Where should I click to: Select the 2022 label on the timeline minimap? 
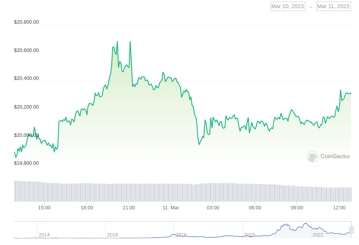pos(317,235)
